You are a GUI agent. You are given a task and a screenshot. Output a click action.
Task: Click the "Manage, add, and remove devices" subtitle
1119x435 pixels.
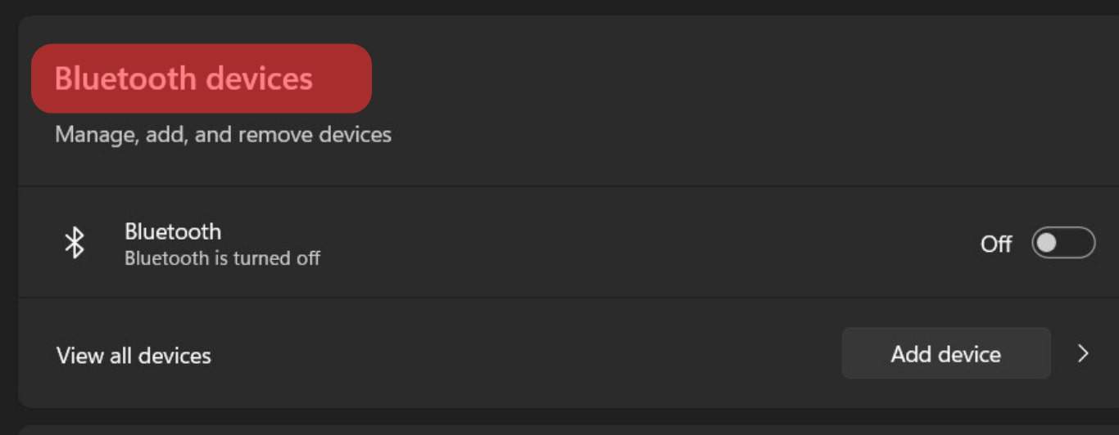point(223,133)
